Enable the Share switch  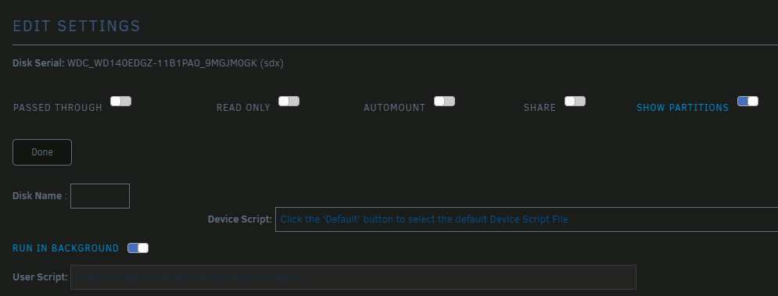[x=575, y=102]
